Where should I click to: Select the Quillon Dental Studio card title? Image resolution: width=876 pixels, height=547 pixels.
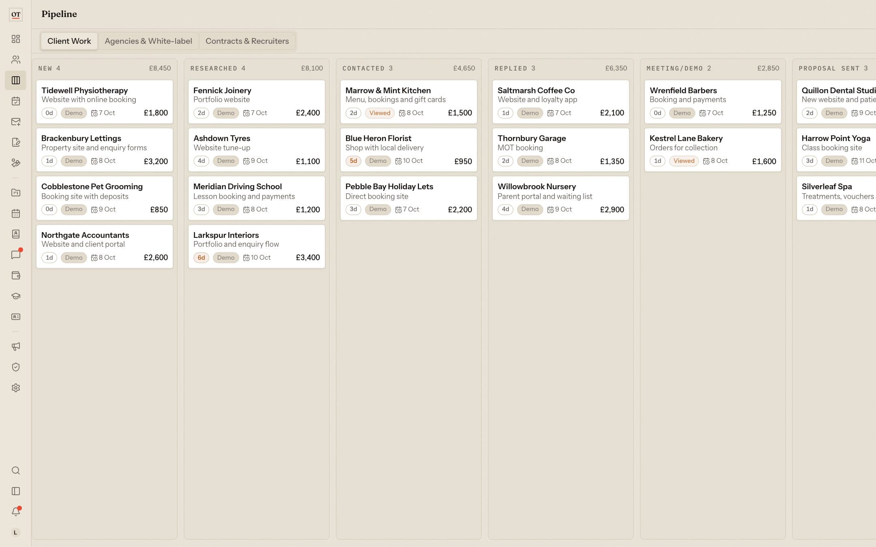pyautogui.click(x=839, y=90)
